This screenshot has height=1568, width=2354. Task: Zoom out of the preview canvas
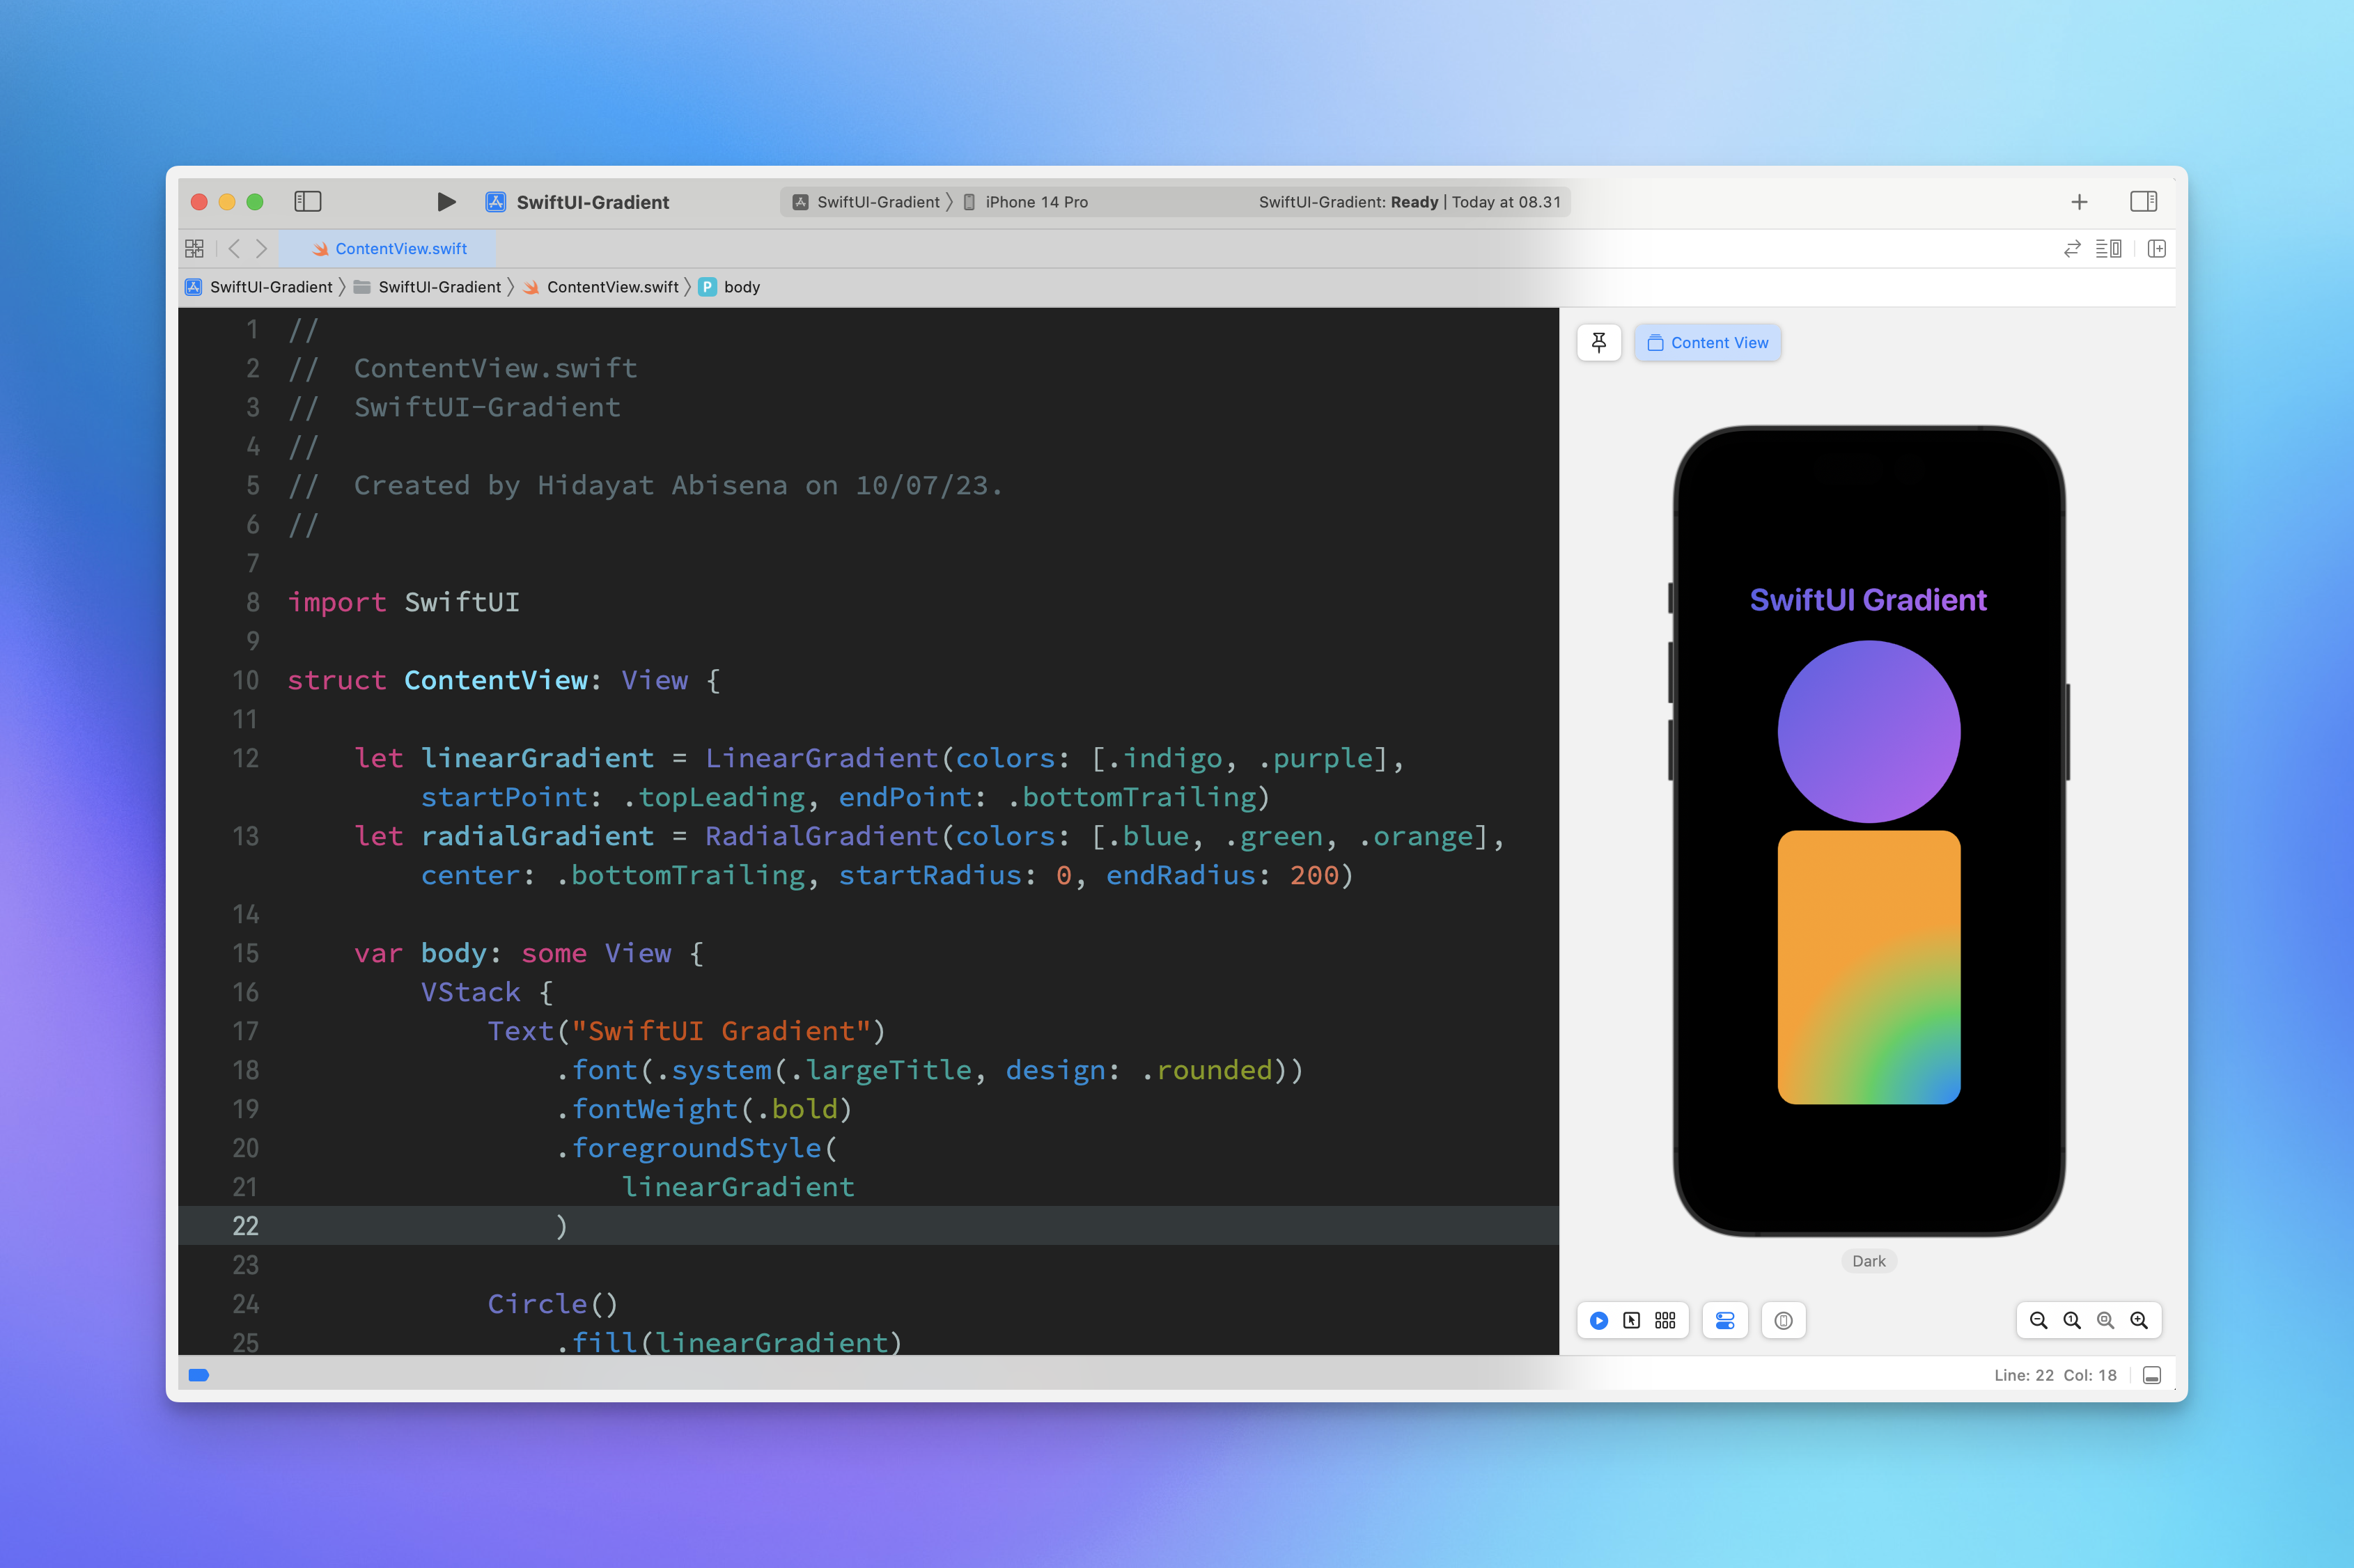(2039, 1320)
